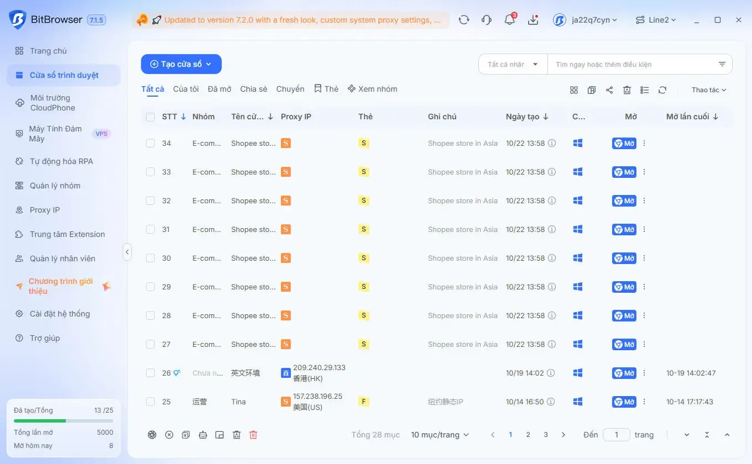Open the "Tất cả nhân" dropdown
Image resolution: width=752 pixels, height=464 pixels.
pyautogui.click(x=513, y=64)
